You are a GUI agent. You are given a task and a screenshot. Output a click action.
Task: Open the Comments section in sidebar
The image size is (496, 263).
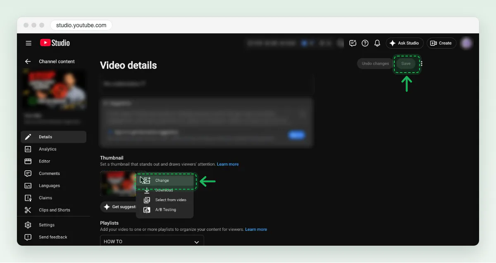pos(53,174)
